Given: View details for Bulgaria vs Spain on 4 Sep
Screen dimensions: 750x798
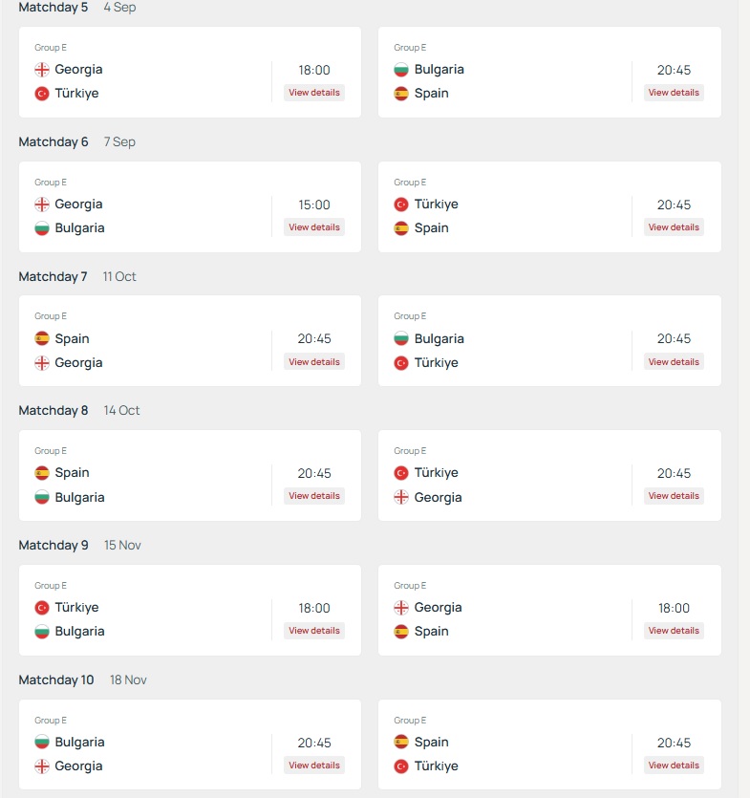Looking at the screenshot, I should 674,93.
